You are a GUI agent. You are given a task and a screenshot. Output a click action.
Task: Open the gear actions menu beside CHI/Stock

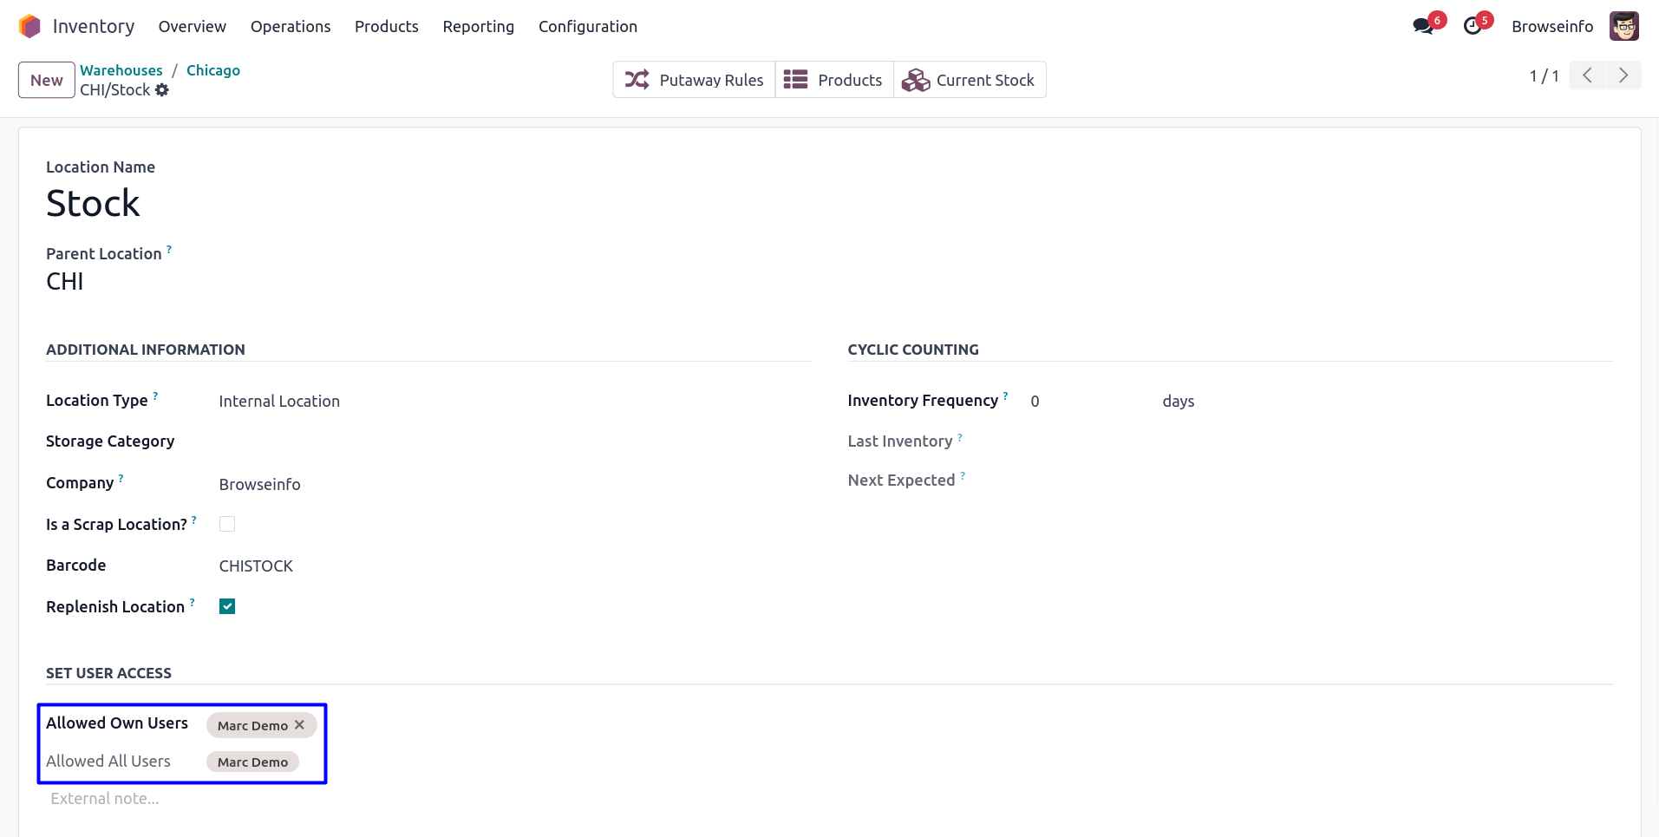[x=162, y=90]
